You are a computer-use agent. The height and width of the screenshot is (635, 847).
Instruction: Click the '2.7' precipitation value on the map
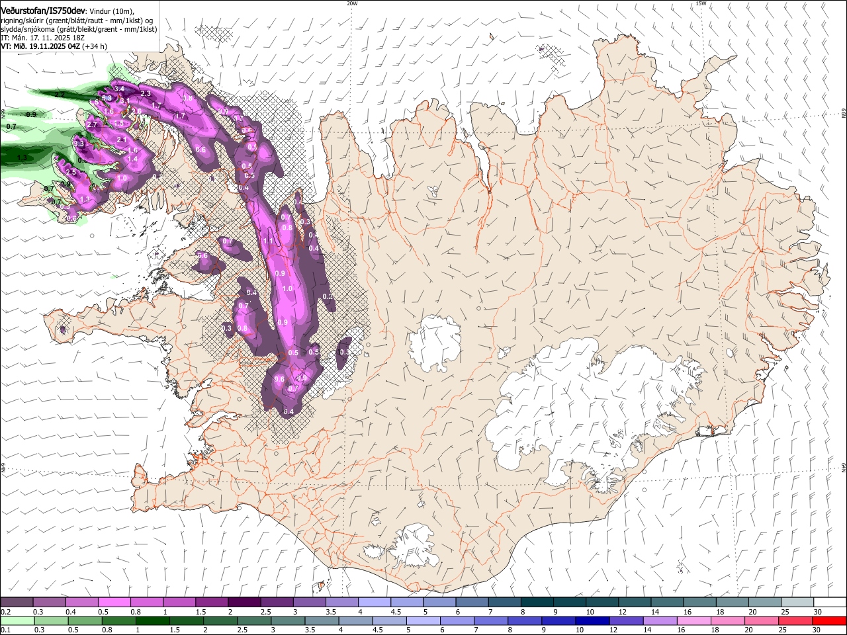[x=93, y=125]
